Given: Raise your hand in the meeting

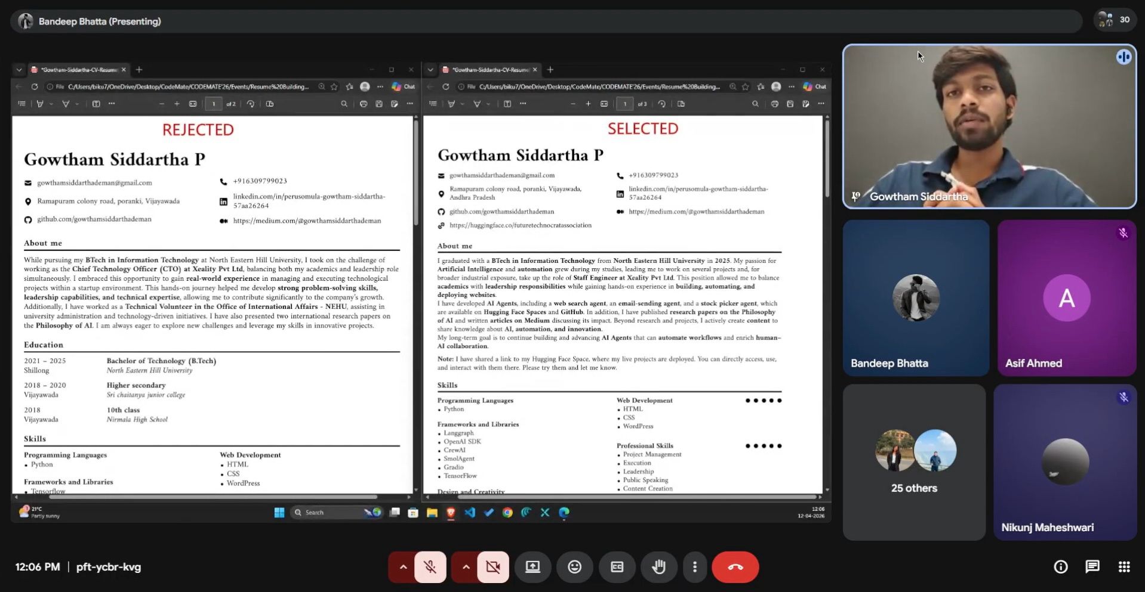Looking at the screenshot, I should tap(658, 567).
